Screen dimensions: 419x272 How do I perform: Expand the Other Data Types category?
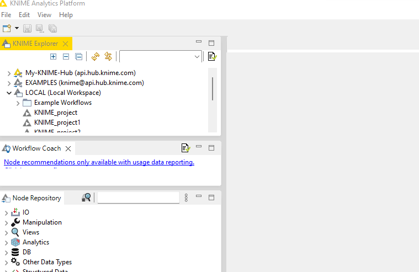(x=6, y=263)
